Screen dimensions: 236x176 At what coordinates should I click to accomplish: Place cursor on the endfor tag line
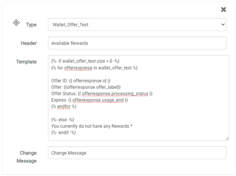coord(64,107)
